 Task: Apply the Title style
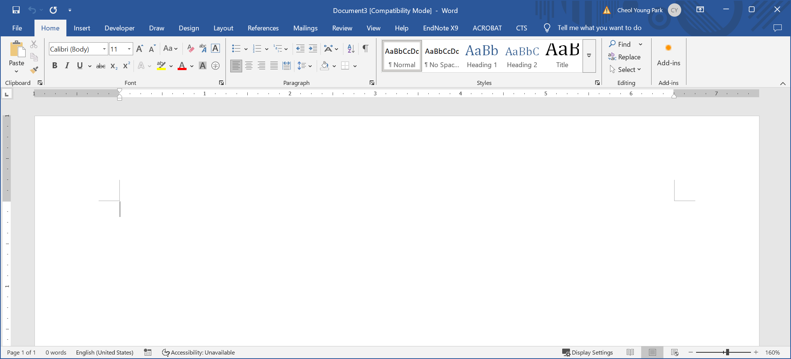tap(562, 56)
